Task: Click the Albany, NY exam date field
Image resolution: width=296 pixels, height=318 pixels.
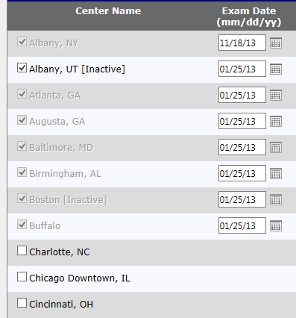Action: click(242, 43)
